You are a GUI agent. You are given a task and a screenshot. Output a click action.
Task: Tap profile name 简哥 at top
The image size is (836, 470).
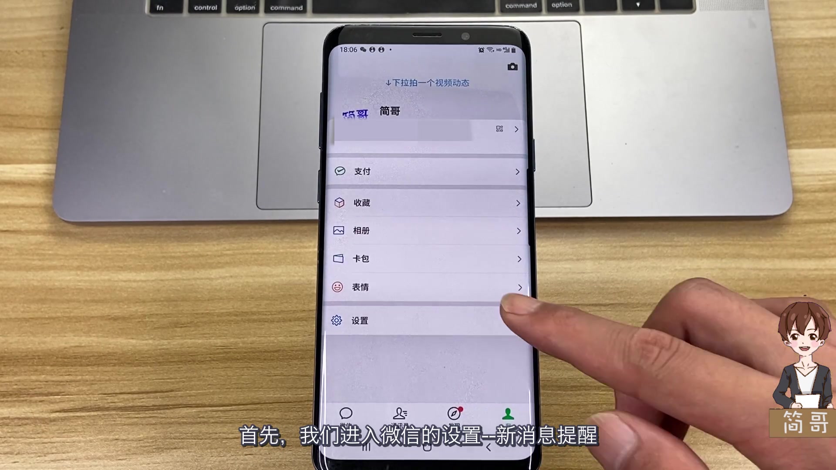(x=388, y=111)
